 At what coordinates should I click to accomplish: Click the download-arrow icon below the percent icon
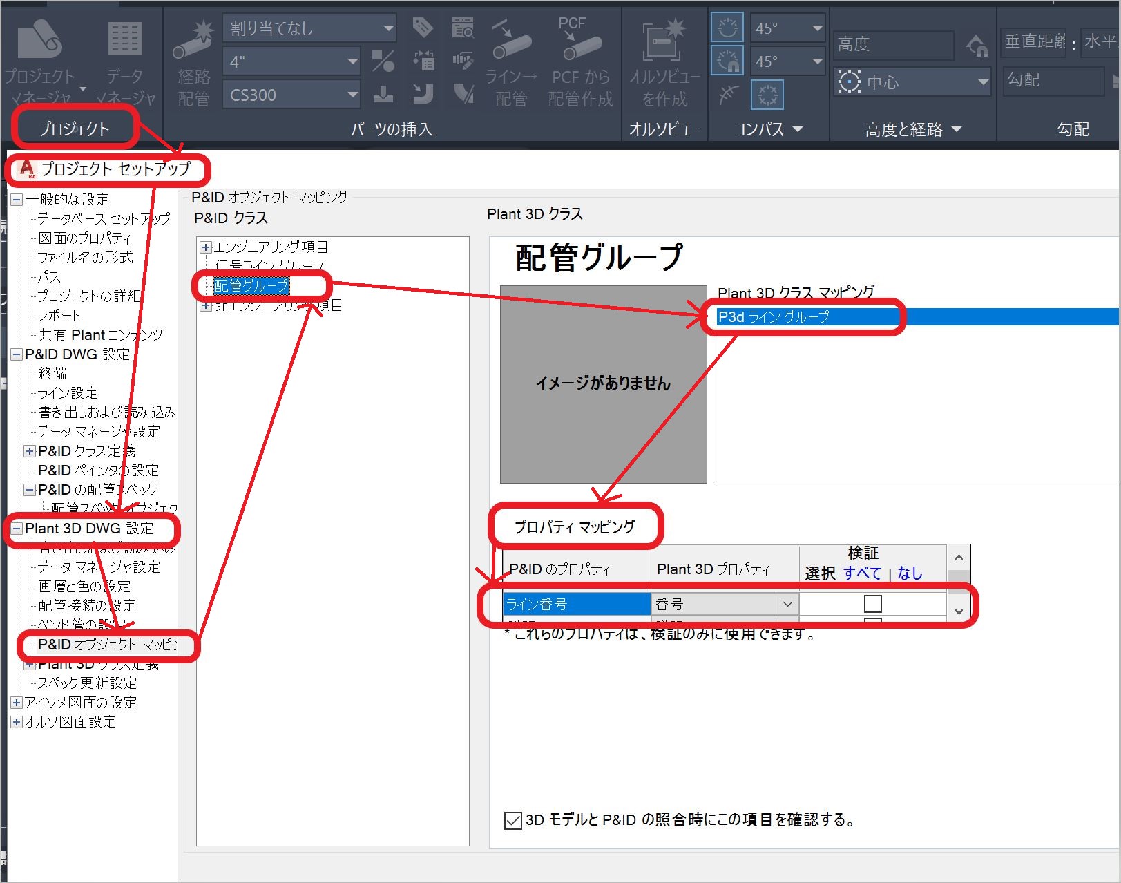click(383, 93)
